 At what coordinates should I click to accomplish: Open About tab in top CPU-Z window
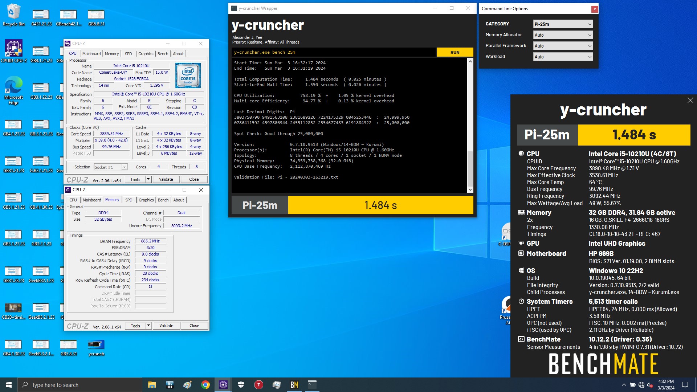pos(178,53)
